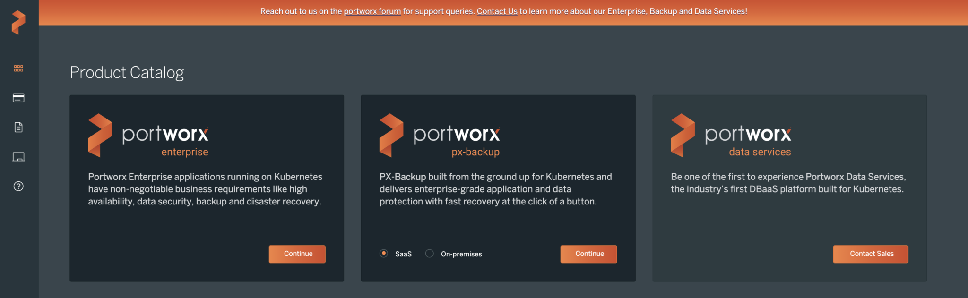The height and width of the screenshot is (298, 968).
Task: Open the credit card billing icon
Action: point(18,98)
